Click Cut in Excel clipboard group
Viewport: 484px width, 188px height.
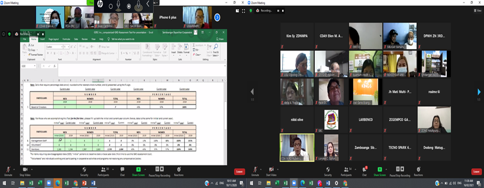click(x=31, y=45)
